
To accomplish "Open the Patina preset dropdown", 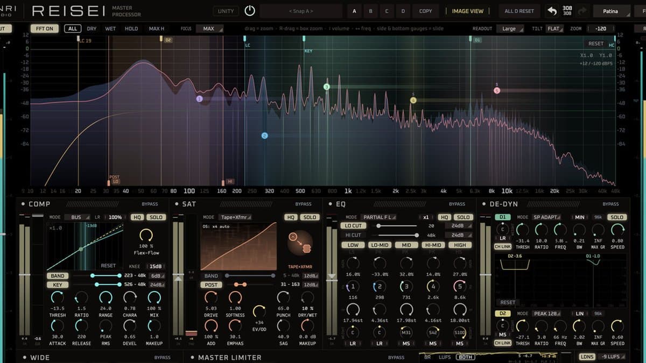I will [x=612, y=11].
